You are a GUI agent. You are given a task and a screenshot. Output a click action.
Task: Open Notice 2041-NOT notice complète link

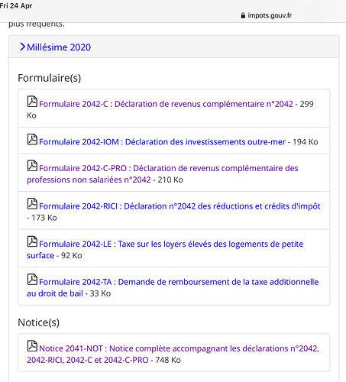pos(173,354)
